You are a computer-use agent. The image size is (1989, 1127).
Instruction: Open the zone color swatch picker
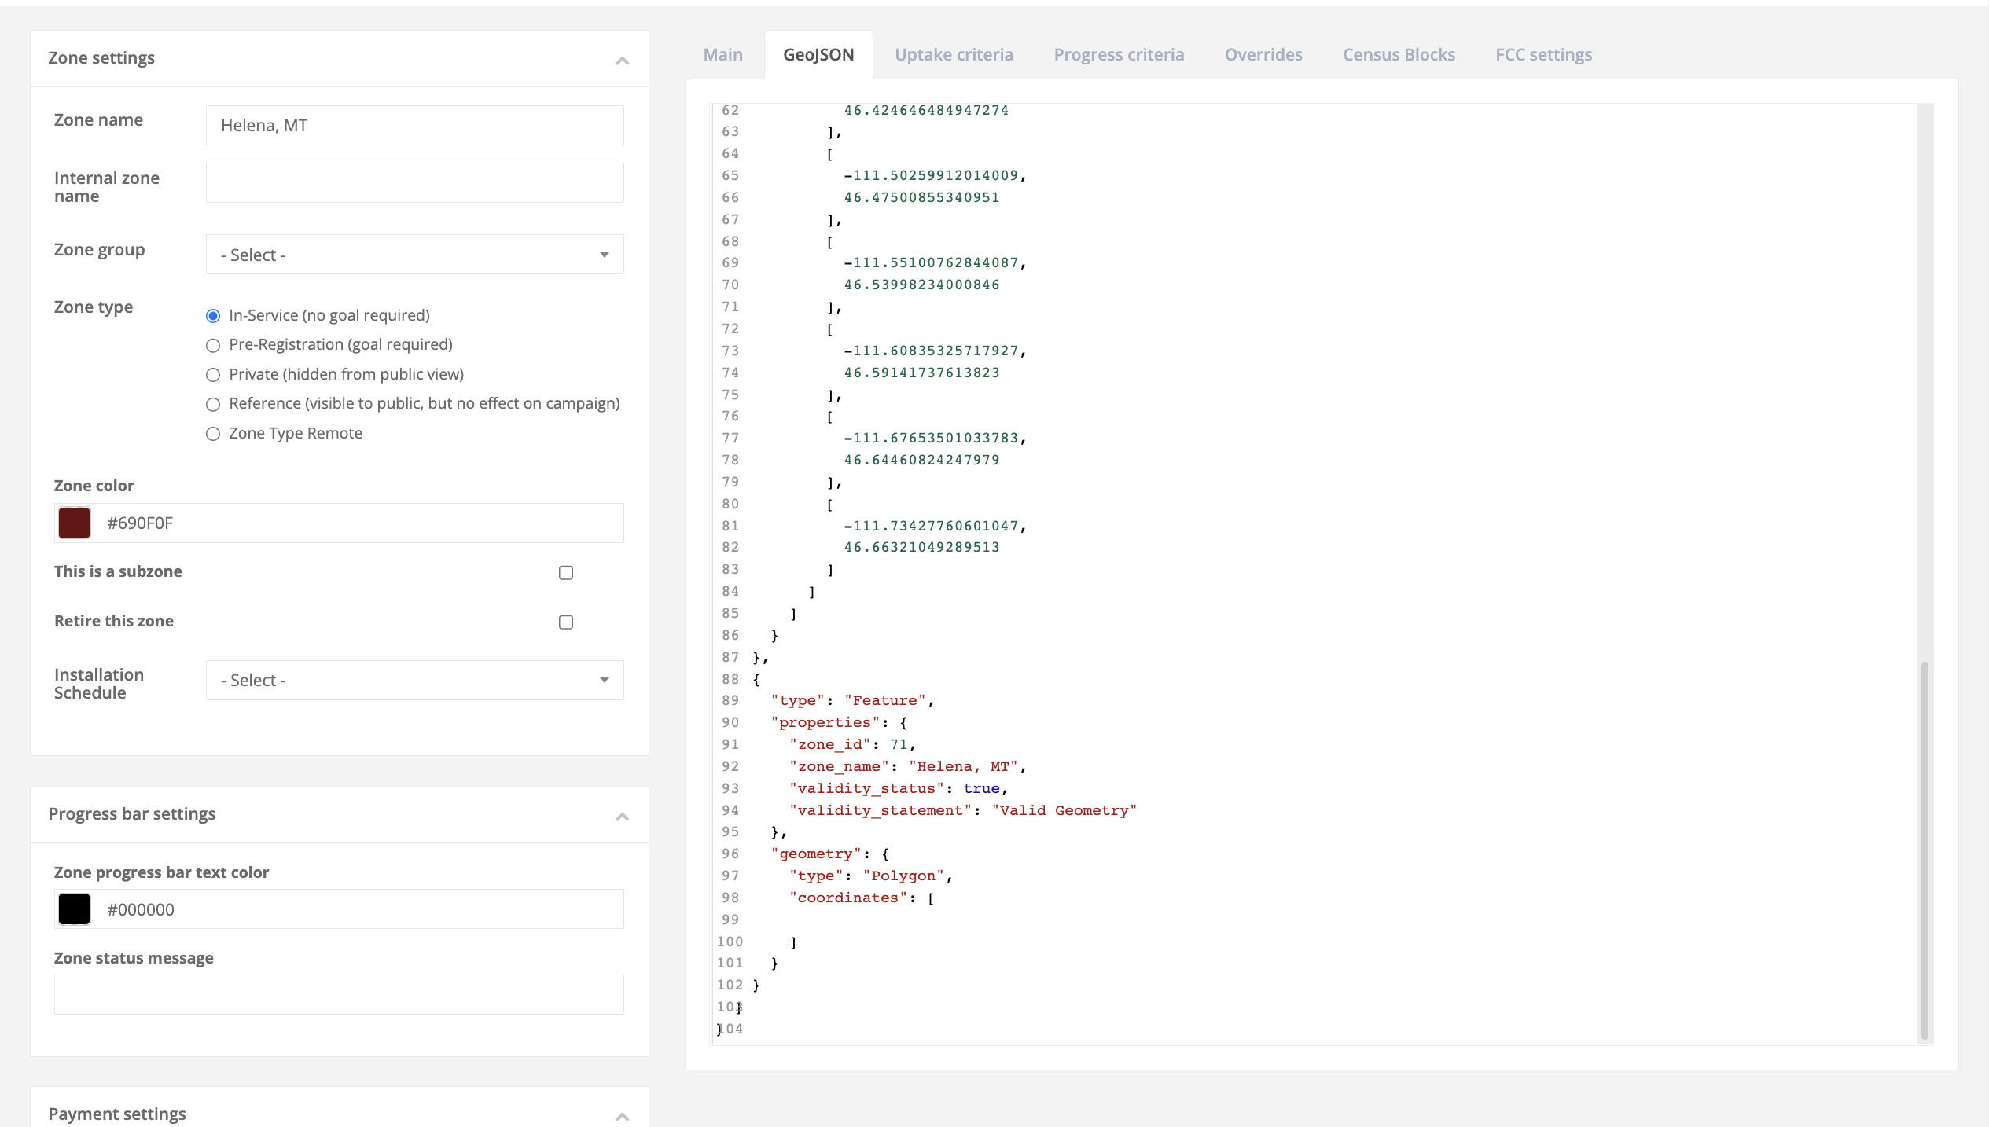[x=73, y=523]
